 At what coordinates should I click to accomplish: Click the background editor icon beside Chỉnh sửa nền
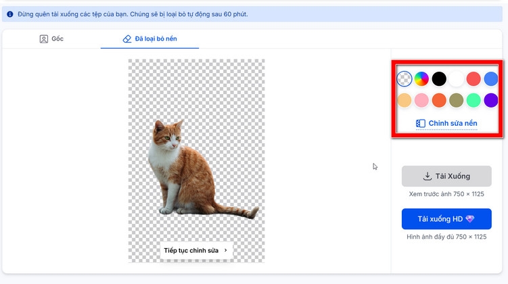(x=421, y=123)
